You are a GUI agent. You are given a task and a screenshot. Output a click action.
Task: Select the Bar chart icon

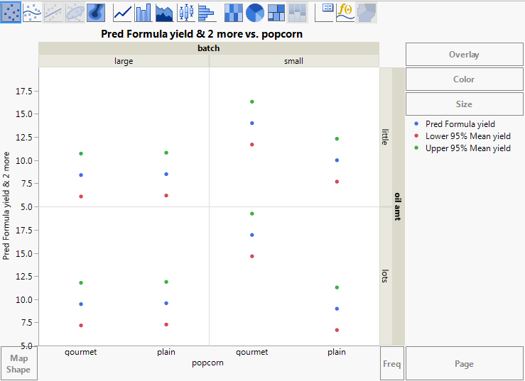pos(144,12)
